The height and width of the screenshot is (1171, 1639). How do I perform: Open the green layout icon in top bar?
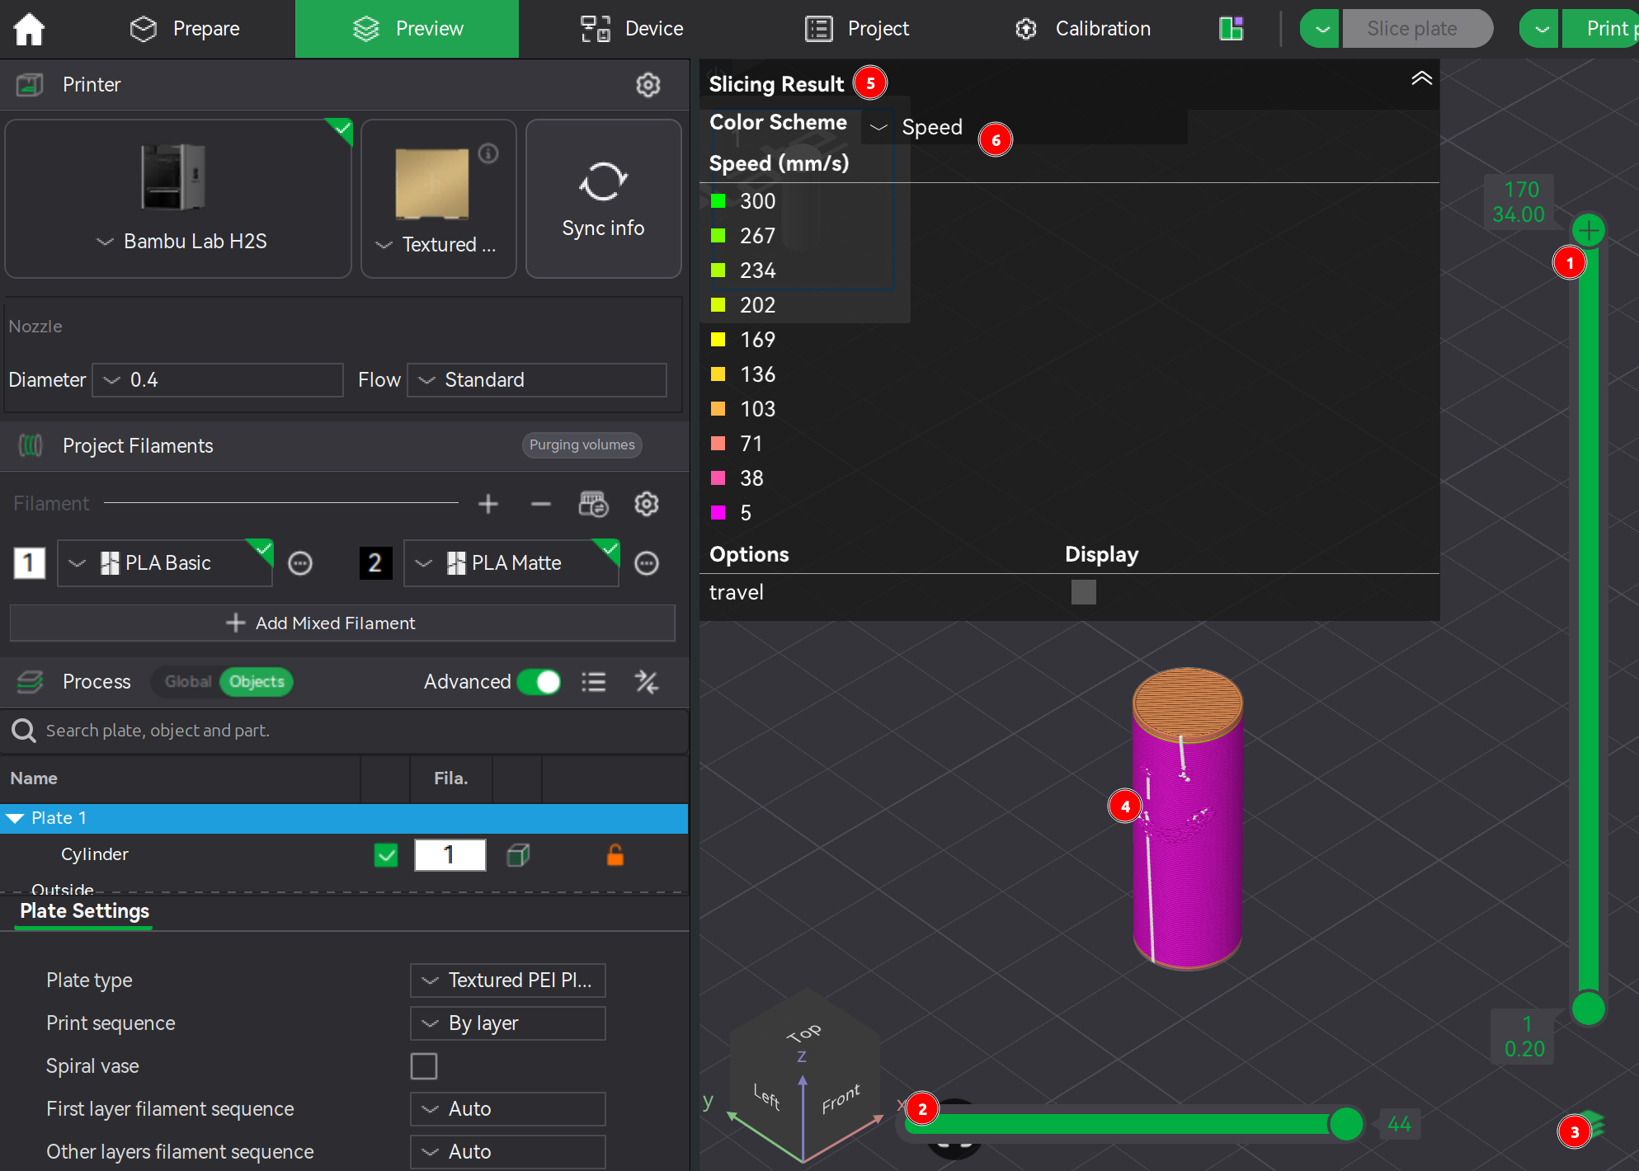click(1232, 29)
